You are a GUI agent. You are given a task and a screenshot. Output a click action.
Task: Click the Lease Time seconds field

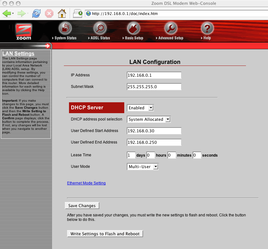pos(197,155)
